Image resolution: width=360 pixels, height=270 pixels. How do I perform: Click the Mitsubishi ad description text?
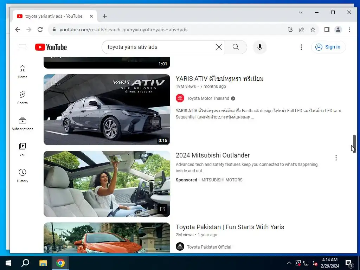click(247, 168)
